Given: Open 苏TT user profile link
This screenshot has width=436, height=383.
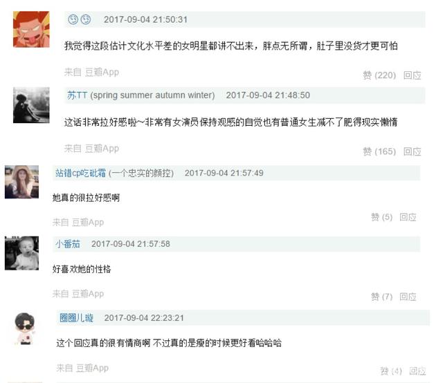Looking at the screenshot, I should pos(77,95).
